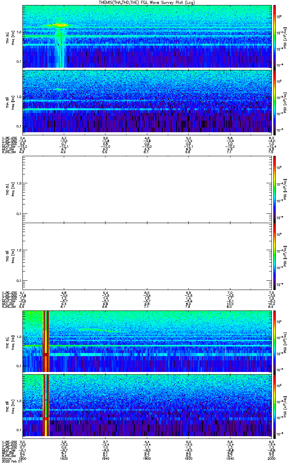
Task: Click the '1840' time label on bottom axis
Action: pos(106,459)
